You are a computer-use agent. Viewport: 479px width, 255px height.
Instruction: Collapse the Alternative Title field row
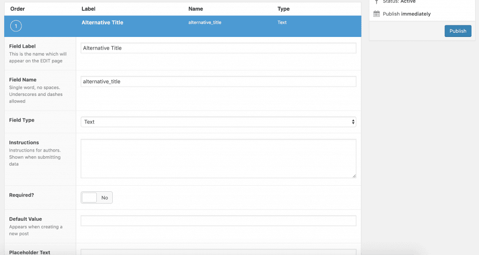coord(102,22)
